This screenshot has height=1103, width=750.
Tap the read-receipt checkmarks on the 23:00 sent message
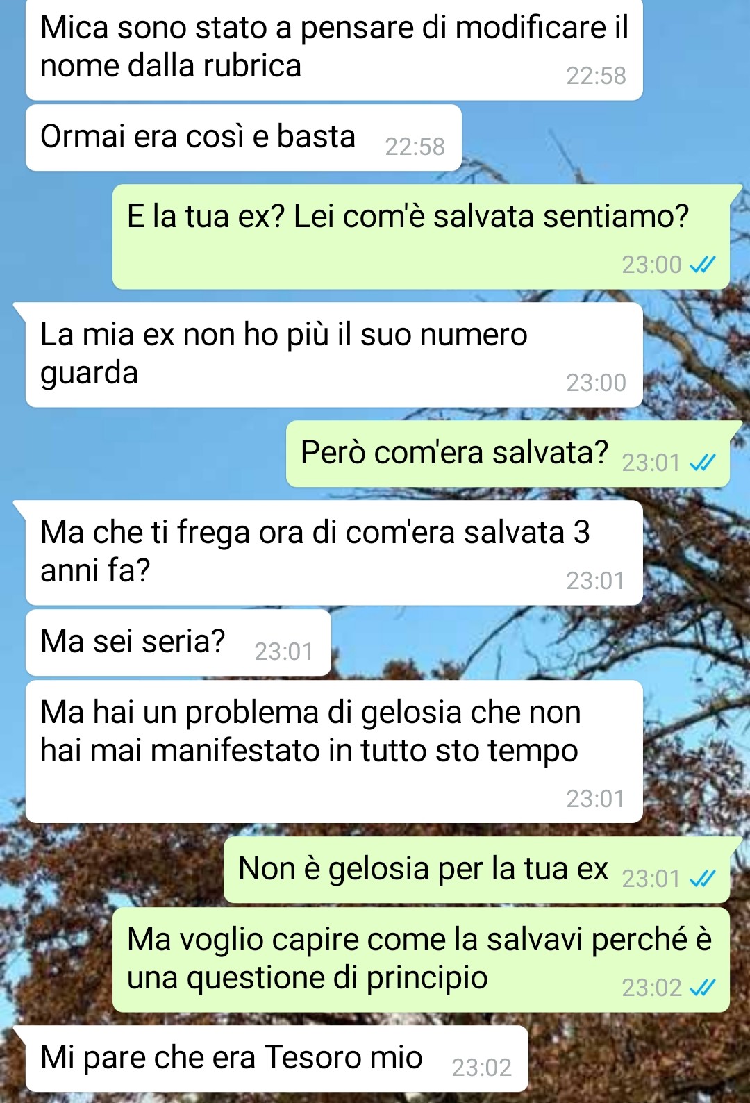(x=702, y=265)
